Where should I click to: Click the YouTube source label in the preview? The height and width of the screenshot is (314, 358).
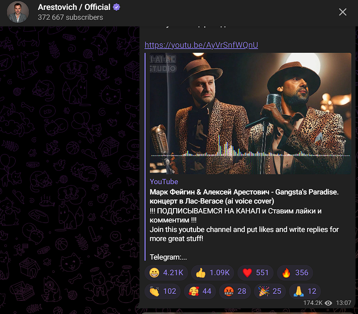pyautogui.click(x=164, y=182)
